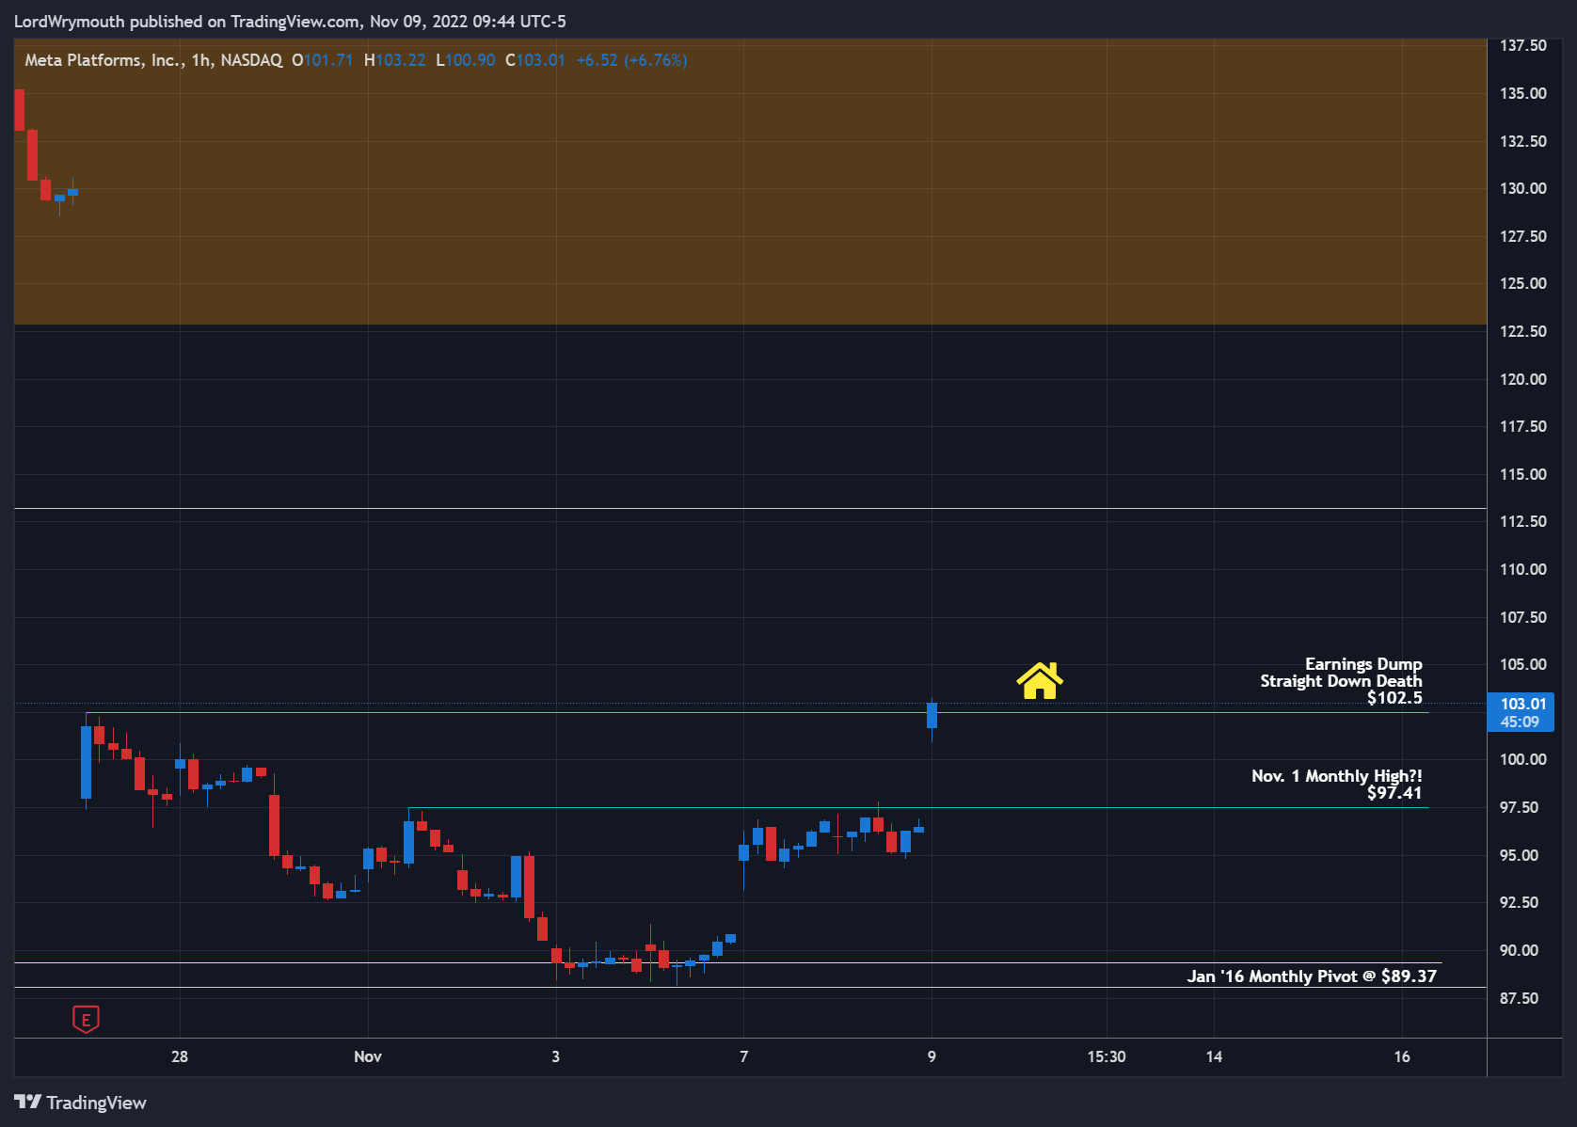The width and height of the screenshot is (1577, 1127).
Task: Click the high value H103.22
Action: click(x=394, y=60)
